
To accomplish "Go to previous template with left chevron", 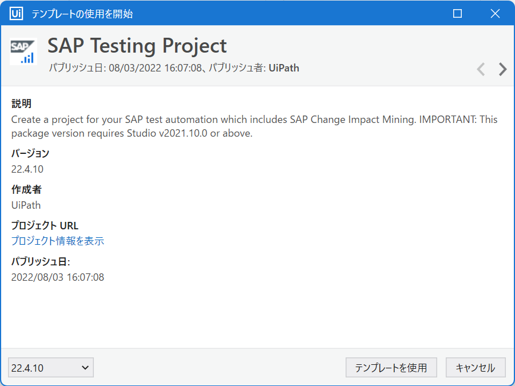I will [481, 69].
